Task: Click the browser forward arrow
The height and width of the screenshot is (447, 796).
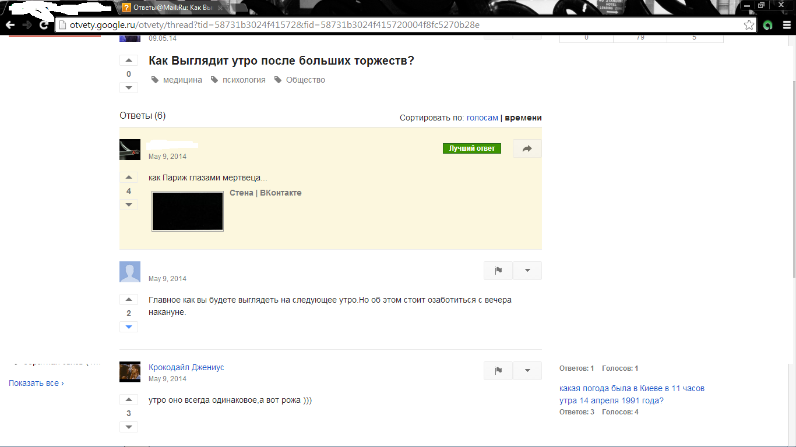Action: click(27, 25)
